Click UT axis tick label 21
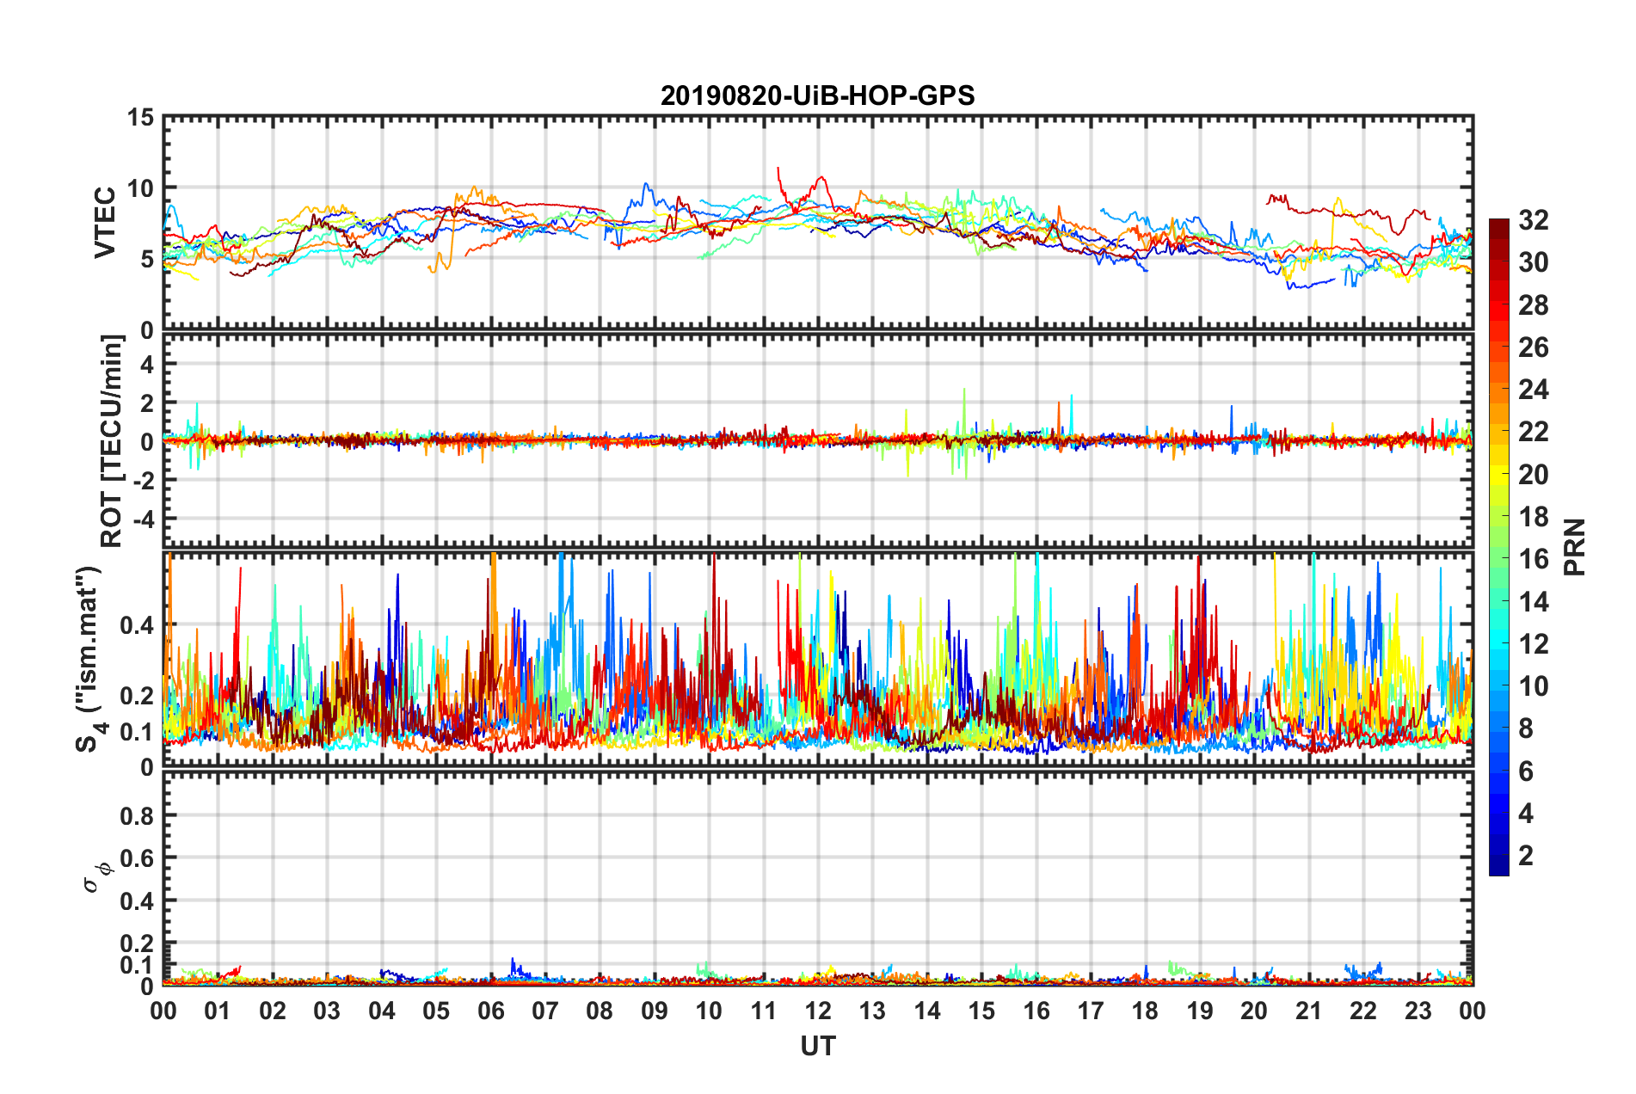Image resolution: width=1636 pixels, height=1094 pixels. coord(1309,1011)
